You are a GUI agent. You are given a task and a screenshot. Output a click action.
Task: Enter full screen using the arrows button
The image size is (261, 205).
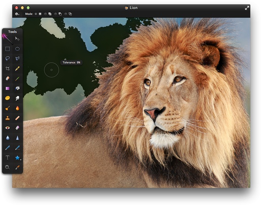(247, 8)
